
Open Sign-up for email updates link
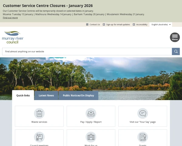pyautogui.click(x=118, y=24)
